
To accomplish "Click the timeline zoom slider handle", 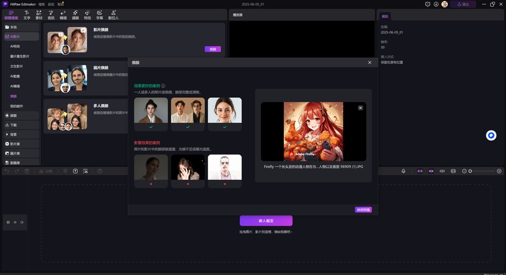I will pos(470,171).
